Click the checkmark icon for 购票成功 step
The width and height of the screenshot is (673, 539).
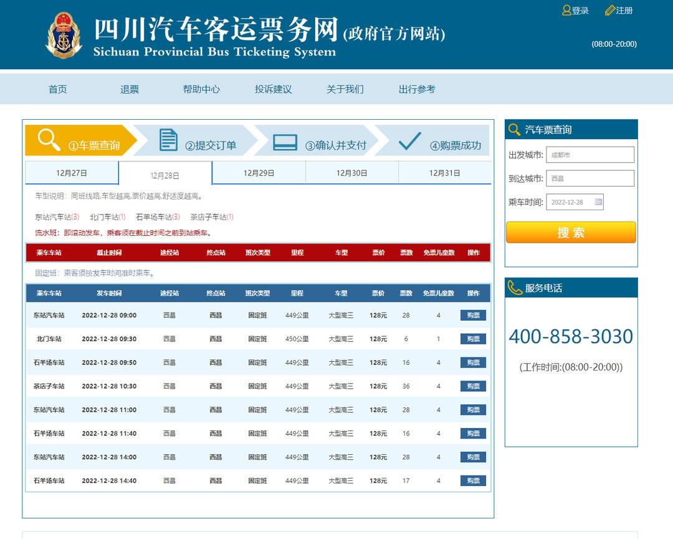click(409, 141)
